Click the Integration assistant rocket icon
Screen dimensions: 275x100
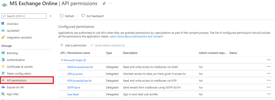(3, 37)
